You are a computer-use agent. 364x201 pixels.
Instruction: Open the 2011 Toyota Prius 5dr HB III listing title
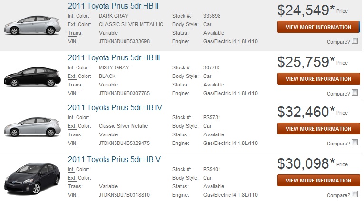[114, 57]
